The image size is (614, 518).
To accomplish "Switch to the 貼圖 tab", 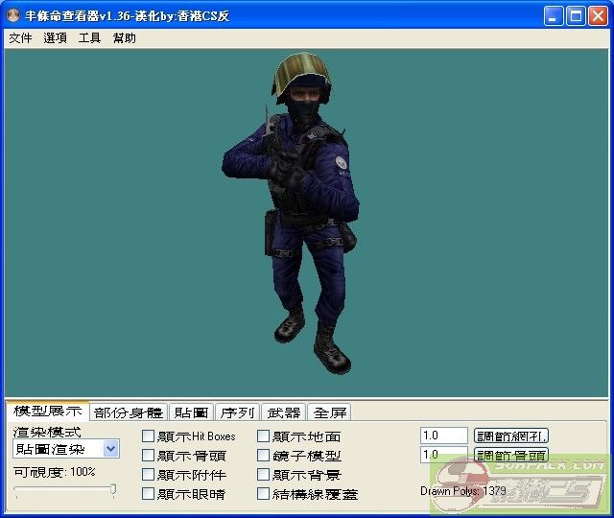I will pyautogui.click(x=191, y=412).
